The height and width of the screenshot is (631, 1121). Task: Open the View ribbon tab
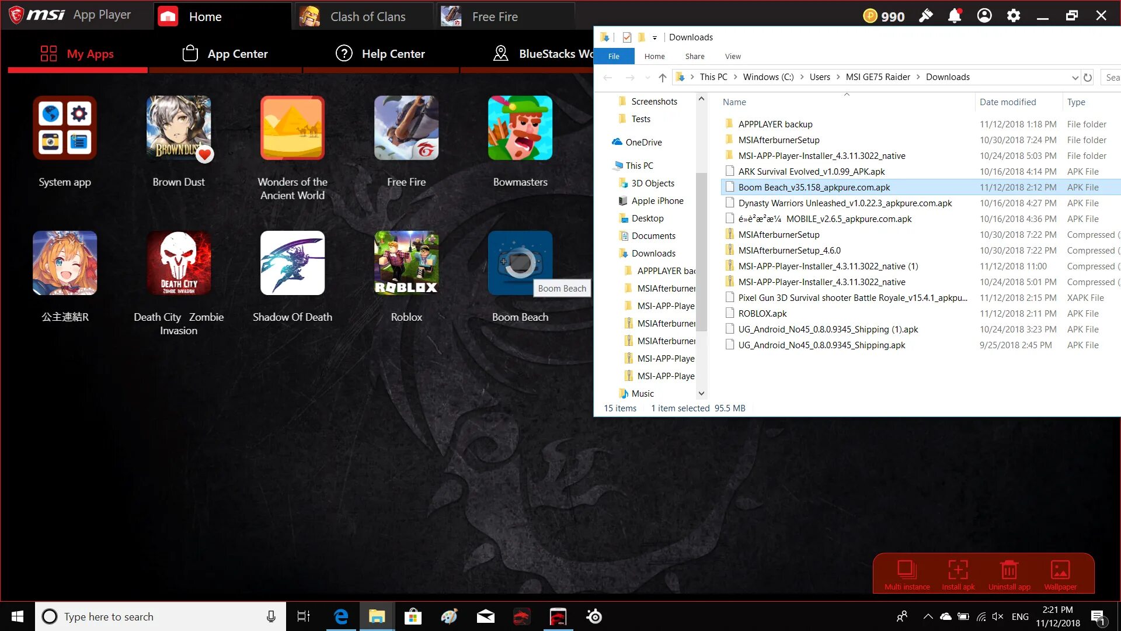pos(733,57)
